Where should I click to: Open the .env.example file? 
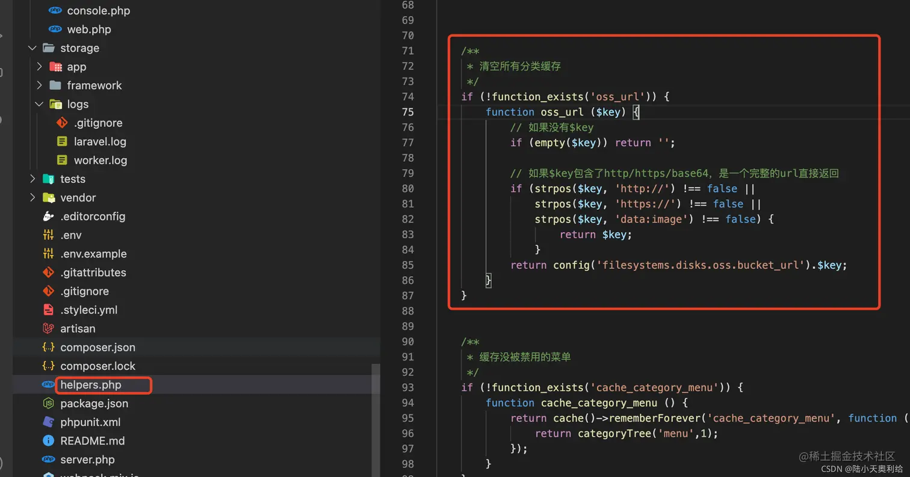tap(93, 253)
